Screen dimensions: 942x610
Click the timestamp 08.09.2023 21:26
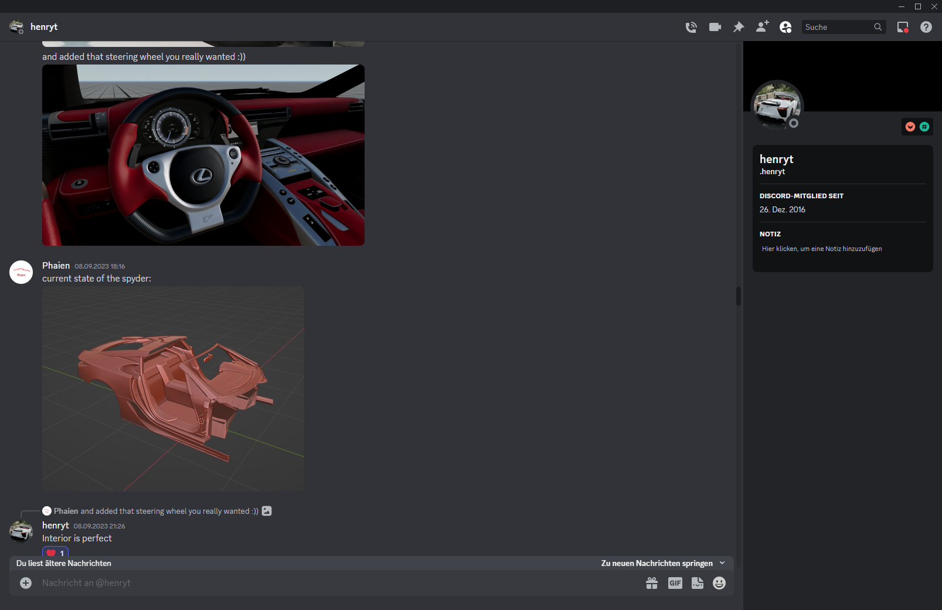point(99,526)
